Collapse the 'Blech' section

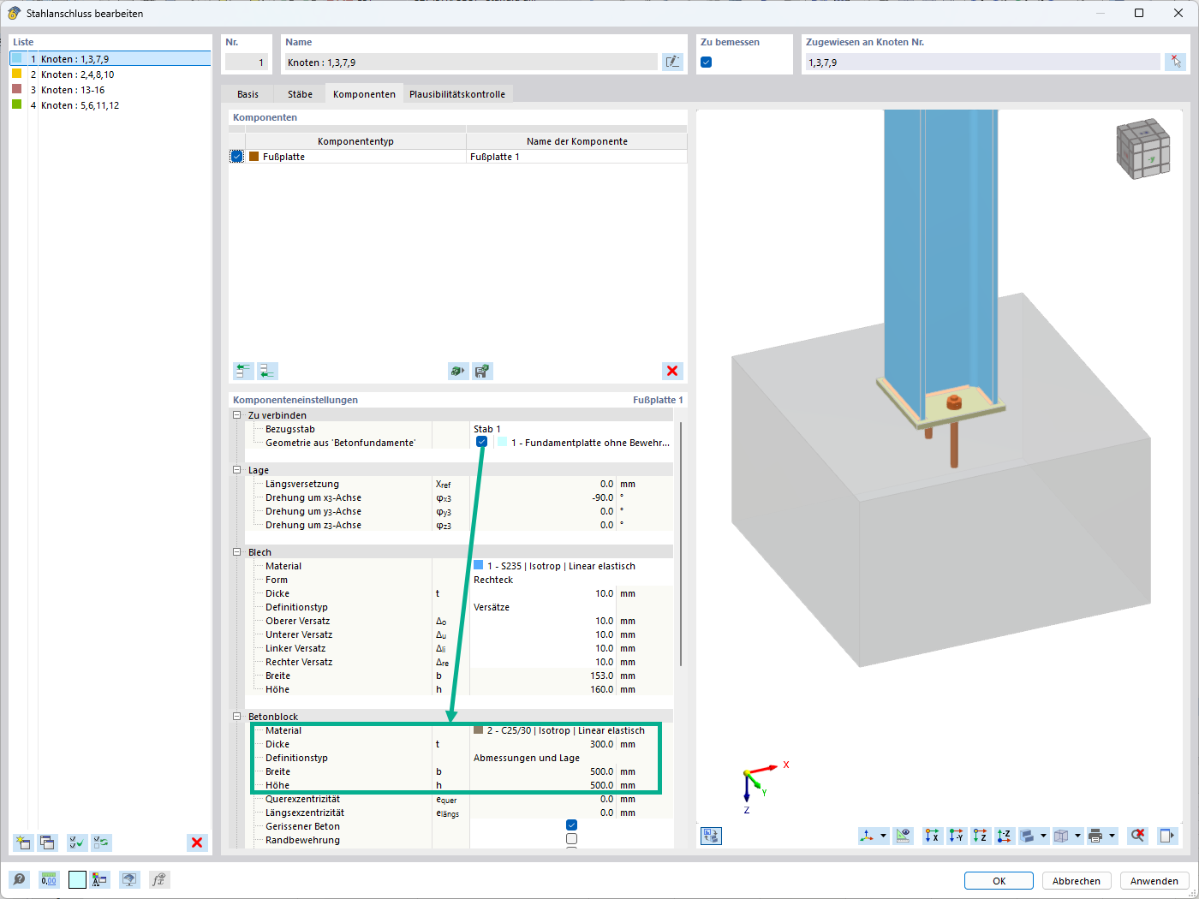(x=237, y=552)
